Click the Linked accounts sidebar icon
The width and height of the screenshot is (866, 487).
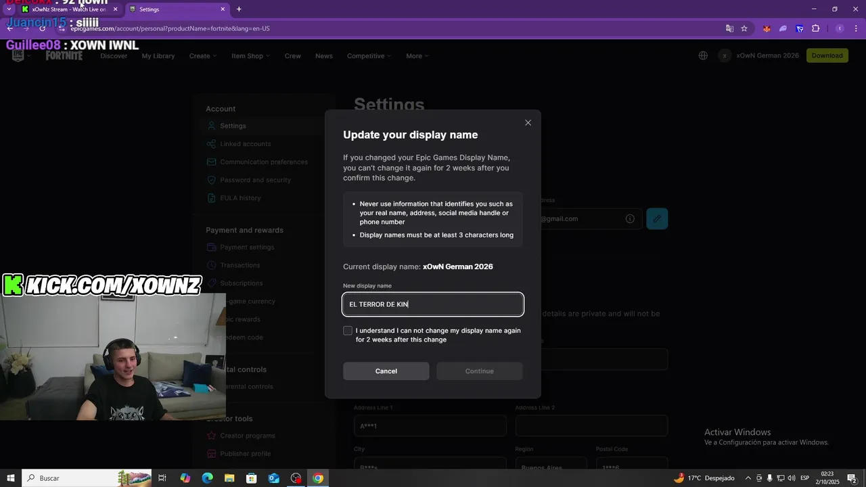tap(211, 143)
